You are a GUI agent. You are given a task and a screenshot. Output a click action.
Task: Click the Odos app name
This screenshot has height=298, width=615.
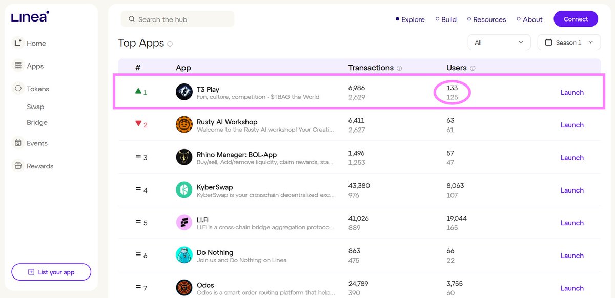[x=206, y=285]
